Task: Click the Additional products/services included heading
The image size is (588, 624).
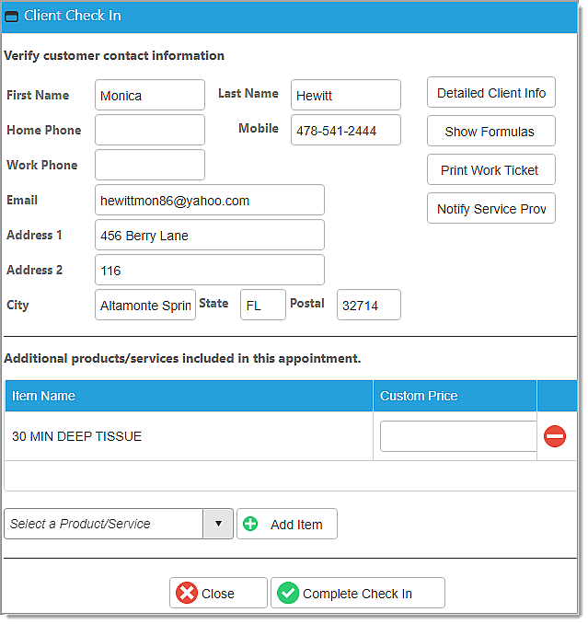Action: 182,359
